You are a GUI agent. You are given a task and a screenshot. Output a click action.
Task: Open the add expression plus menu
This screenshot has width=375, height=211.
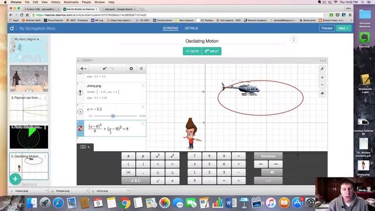[83, 69]
